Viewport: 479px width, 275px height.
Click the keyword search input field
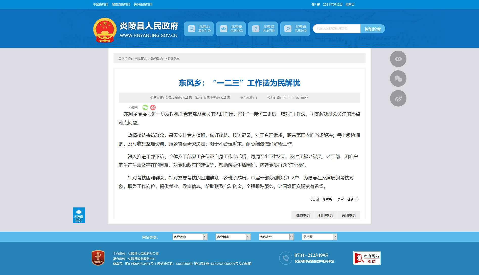coord(336,29)
